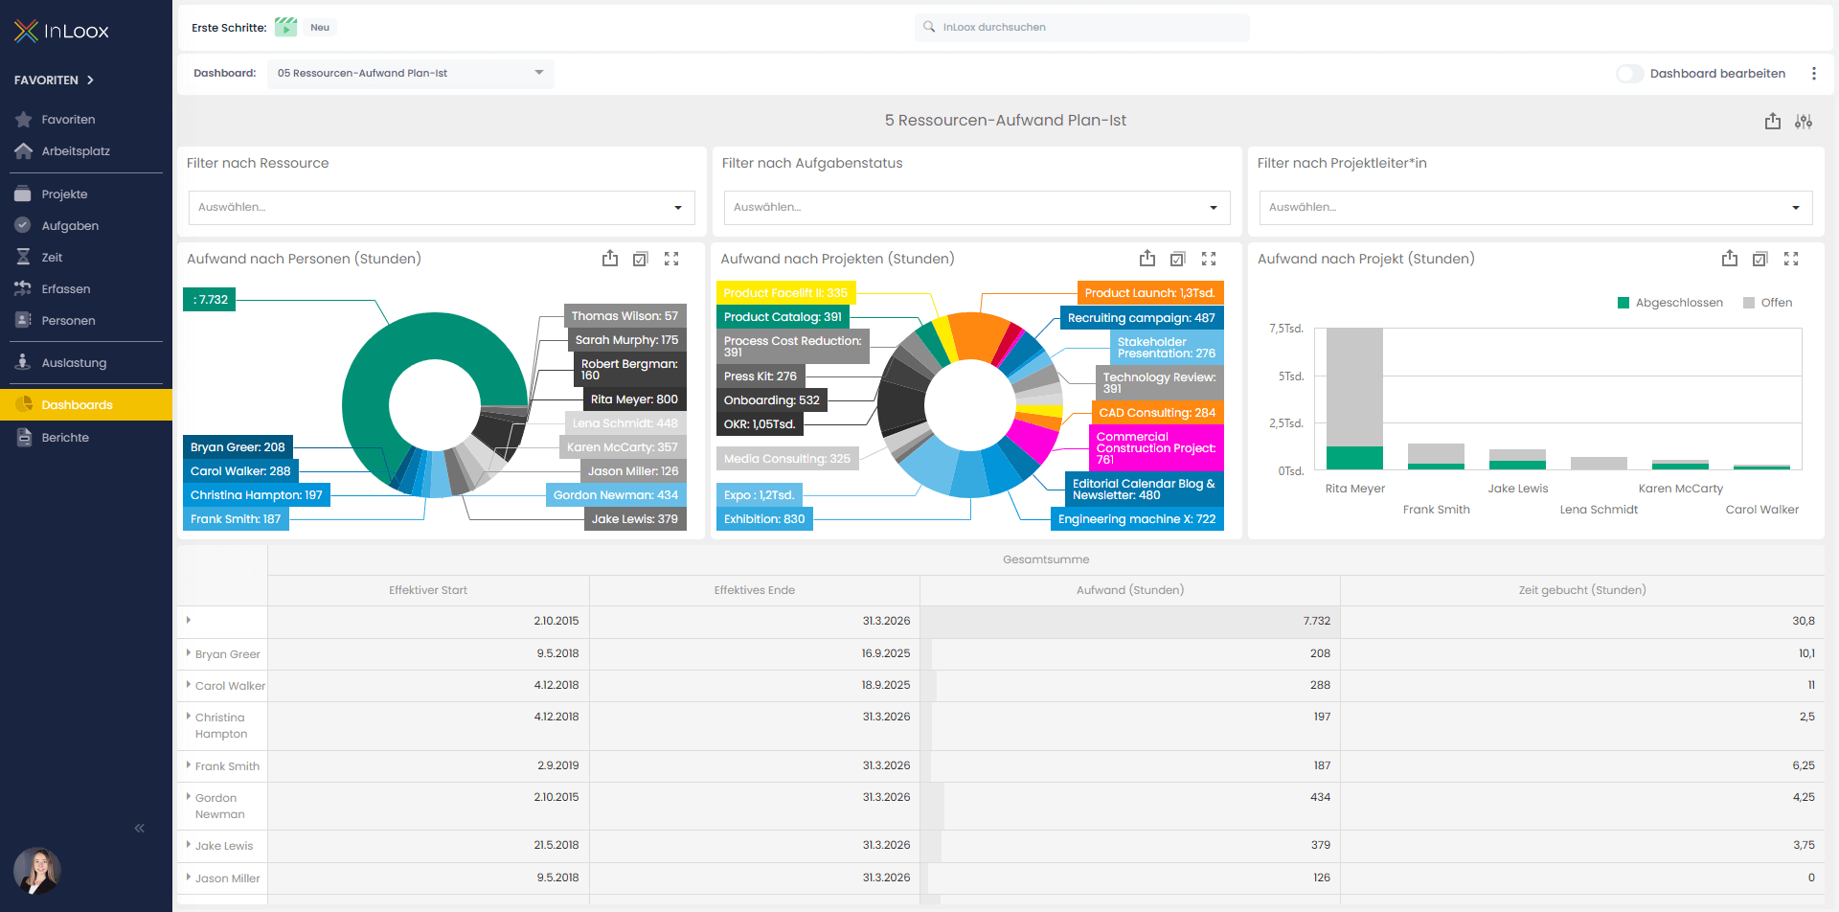This screenshot has height=912, width=1839.
Task: Toggle selection mode on Aufwand nach Projekt chart
Action: click(1760, 259)
